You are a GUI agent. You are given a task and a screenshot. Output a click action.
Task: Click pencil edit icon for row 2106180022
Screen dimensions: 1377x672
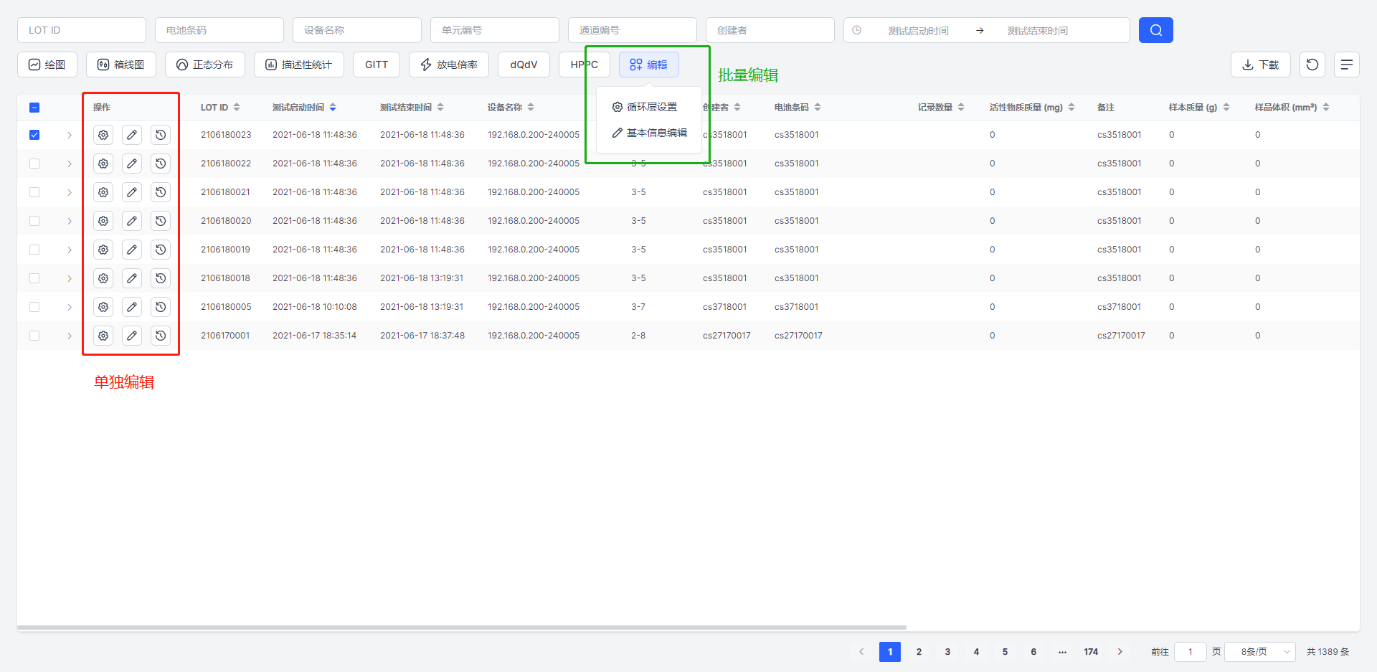pyautogui.click(x=132, y=164)
